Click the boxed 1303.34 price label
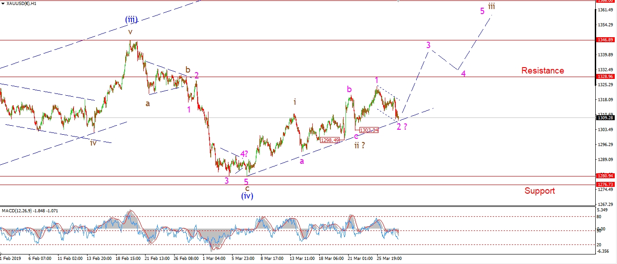 369,130
